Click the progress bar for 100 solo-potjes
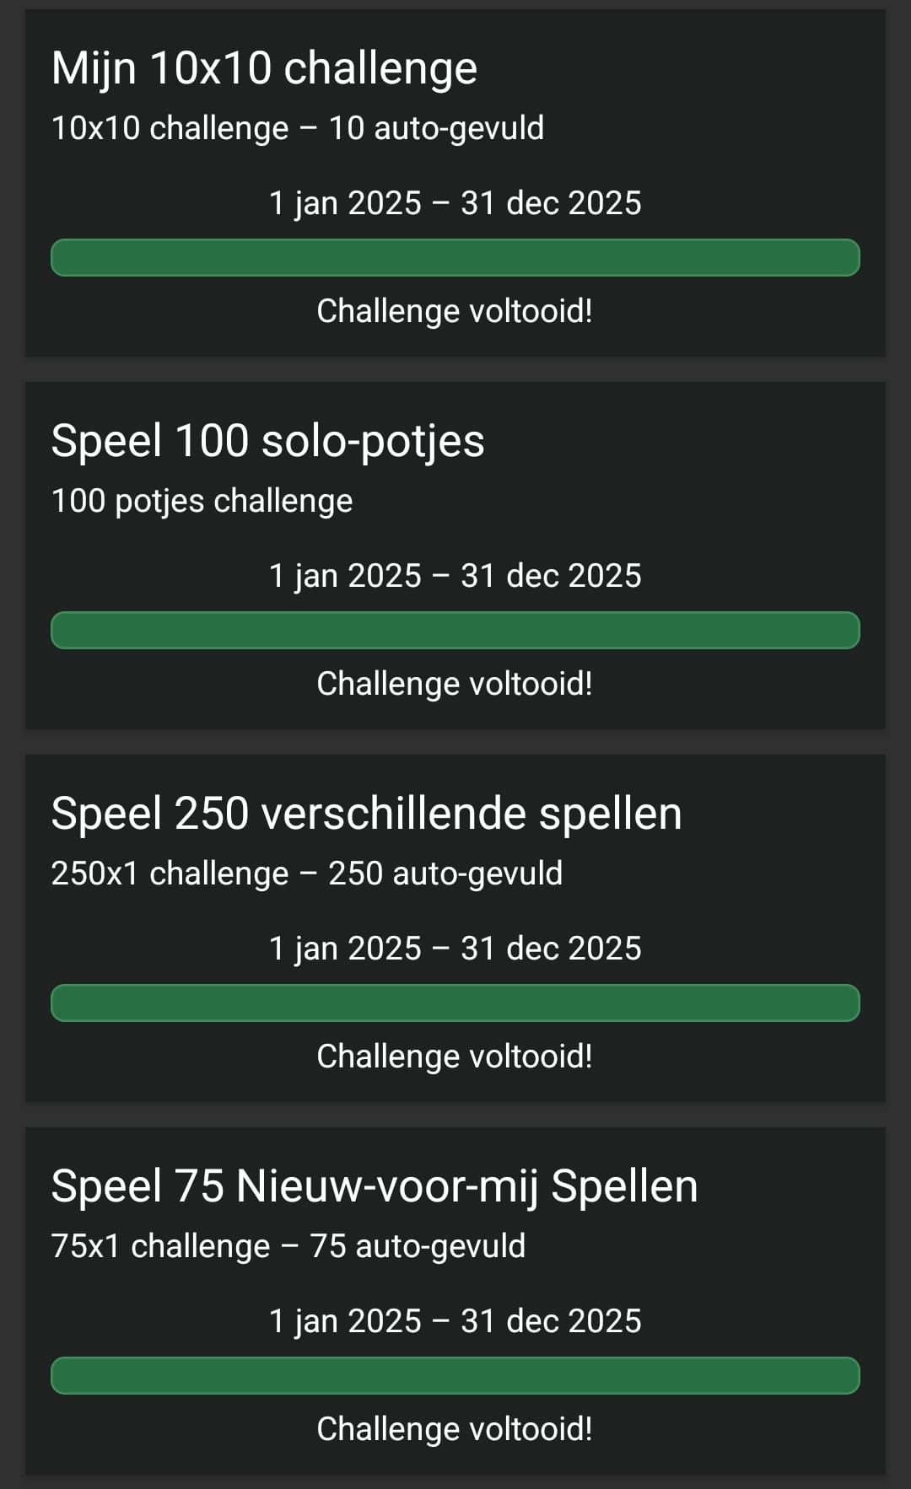 pos(455,631)
